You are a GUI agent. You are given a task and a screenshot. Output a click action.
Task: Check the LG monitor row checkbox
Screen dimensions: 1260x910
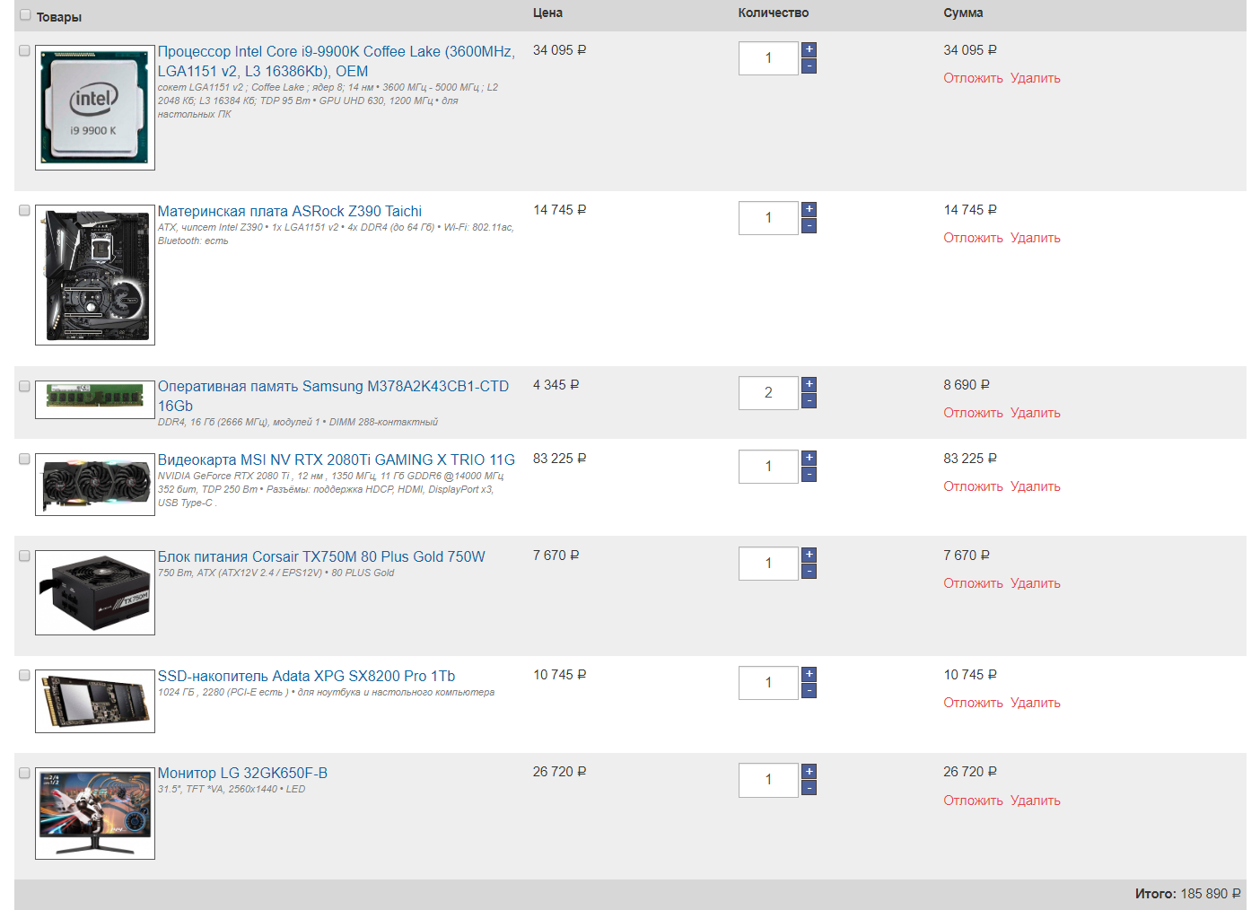pos(25,773)
